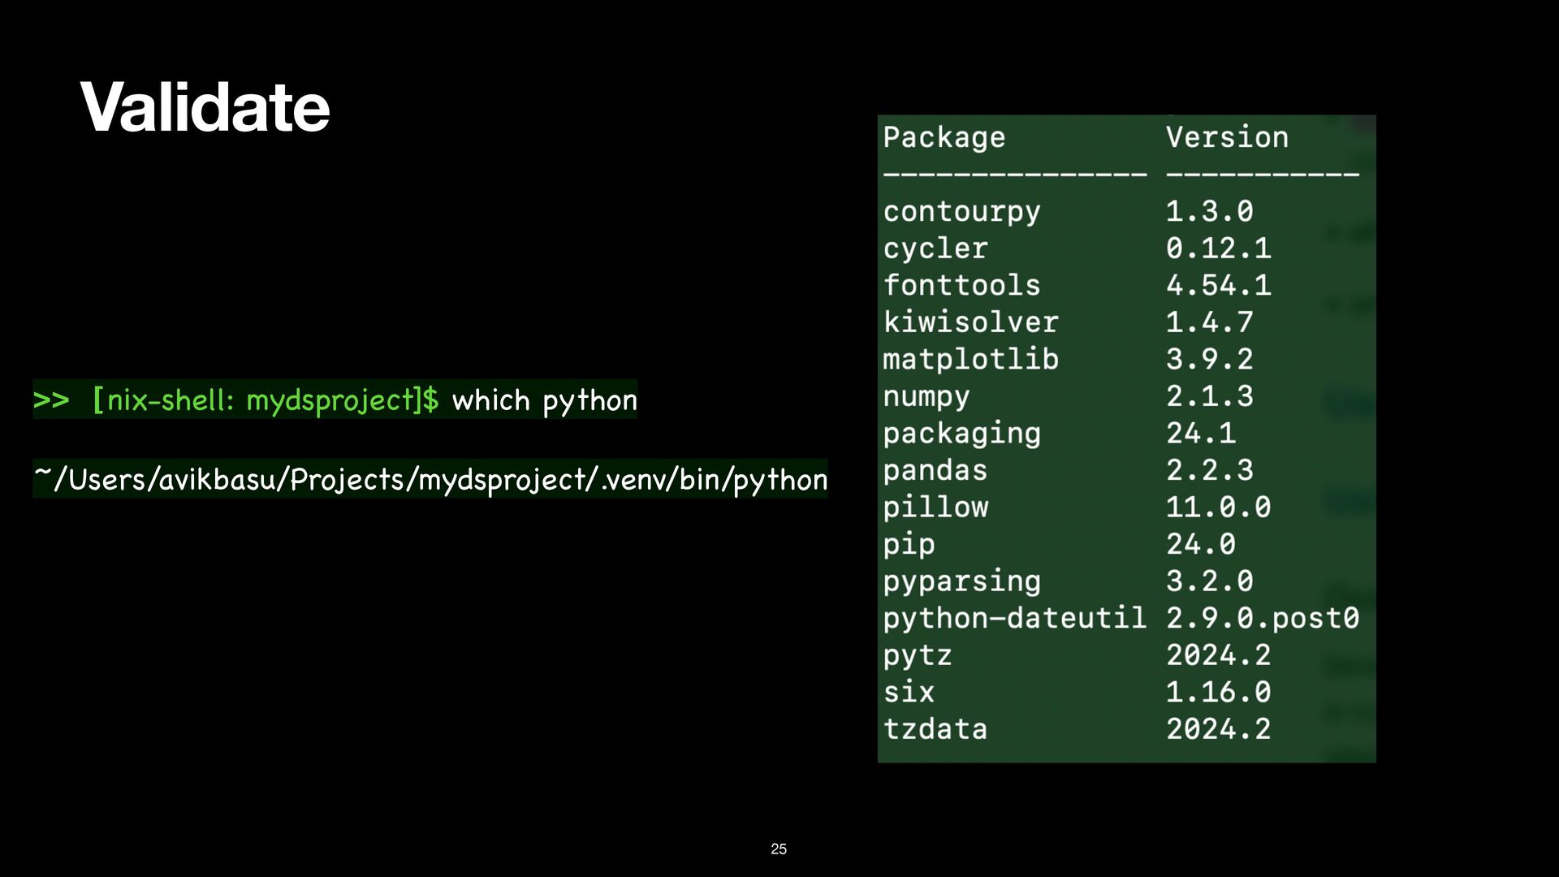The image size is (1559, 877).
Task: Click the 'Validate' slide title
Action: click(x=205, y=106)
